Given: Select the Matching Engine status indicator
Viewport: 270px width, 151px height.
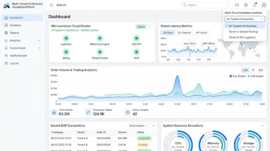Looking at the screenshot, I should click(x=100, y=38).
